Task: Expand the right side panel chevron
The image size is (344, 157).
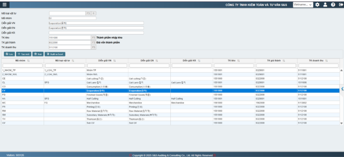Action: 342,89
